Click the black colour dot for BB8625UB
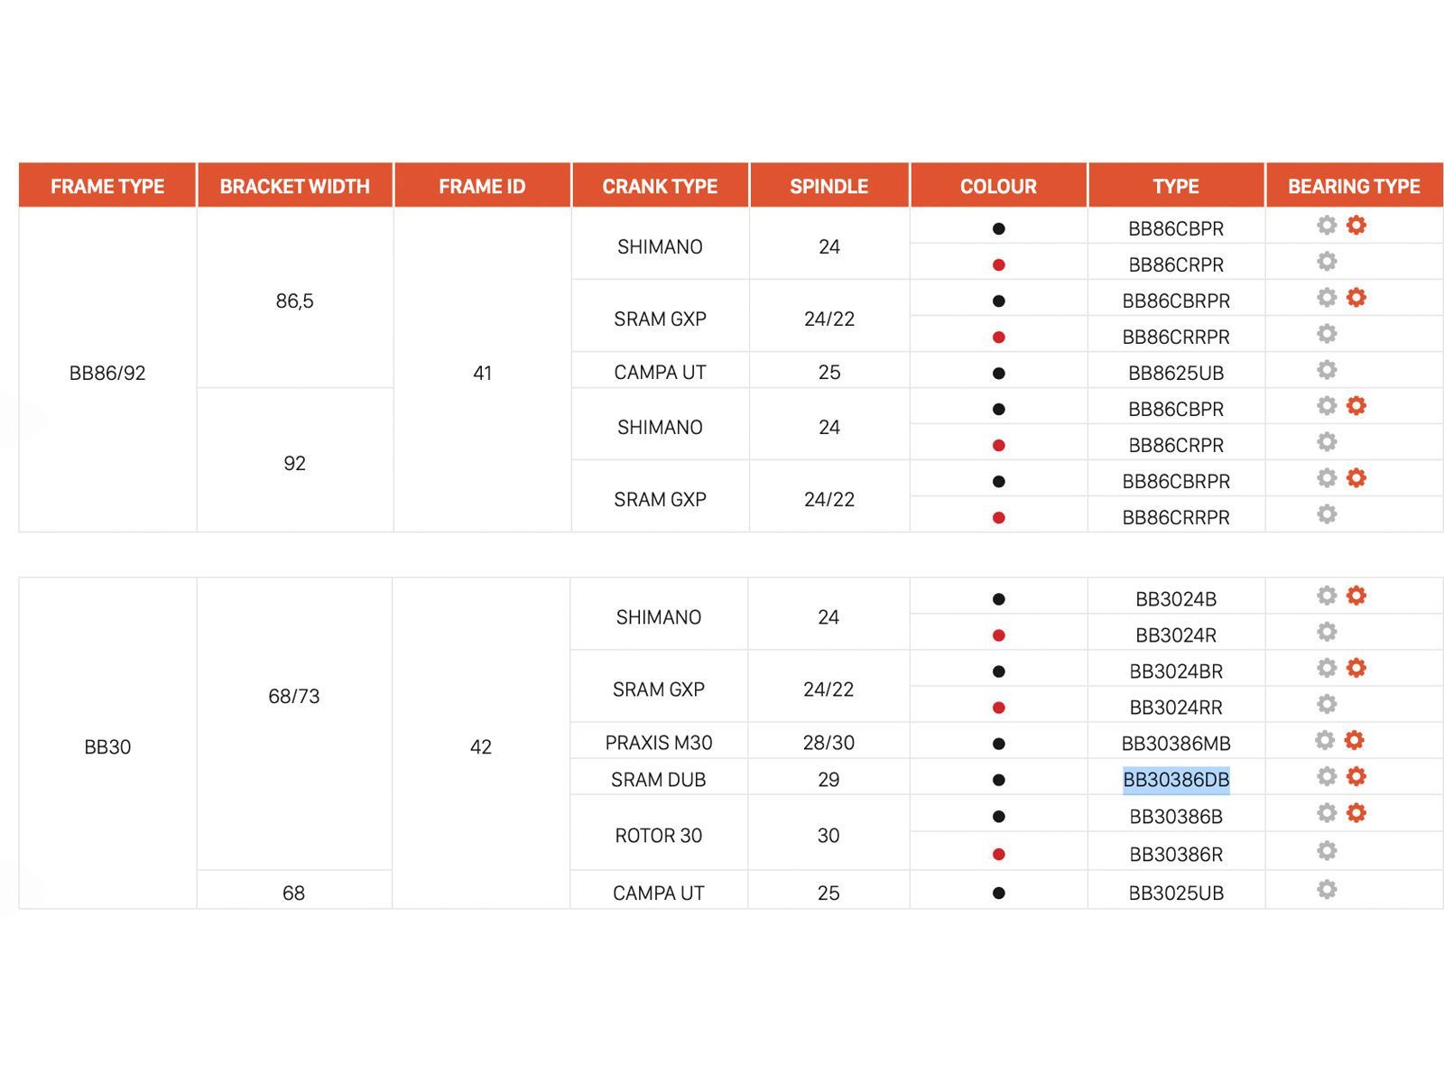Screen dimensions: 1444x1083 click(998, 373)
